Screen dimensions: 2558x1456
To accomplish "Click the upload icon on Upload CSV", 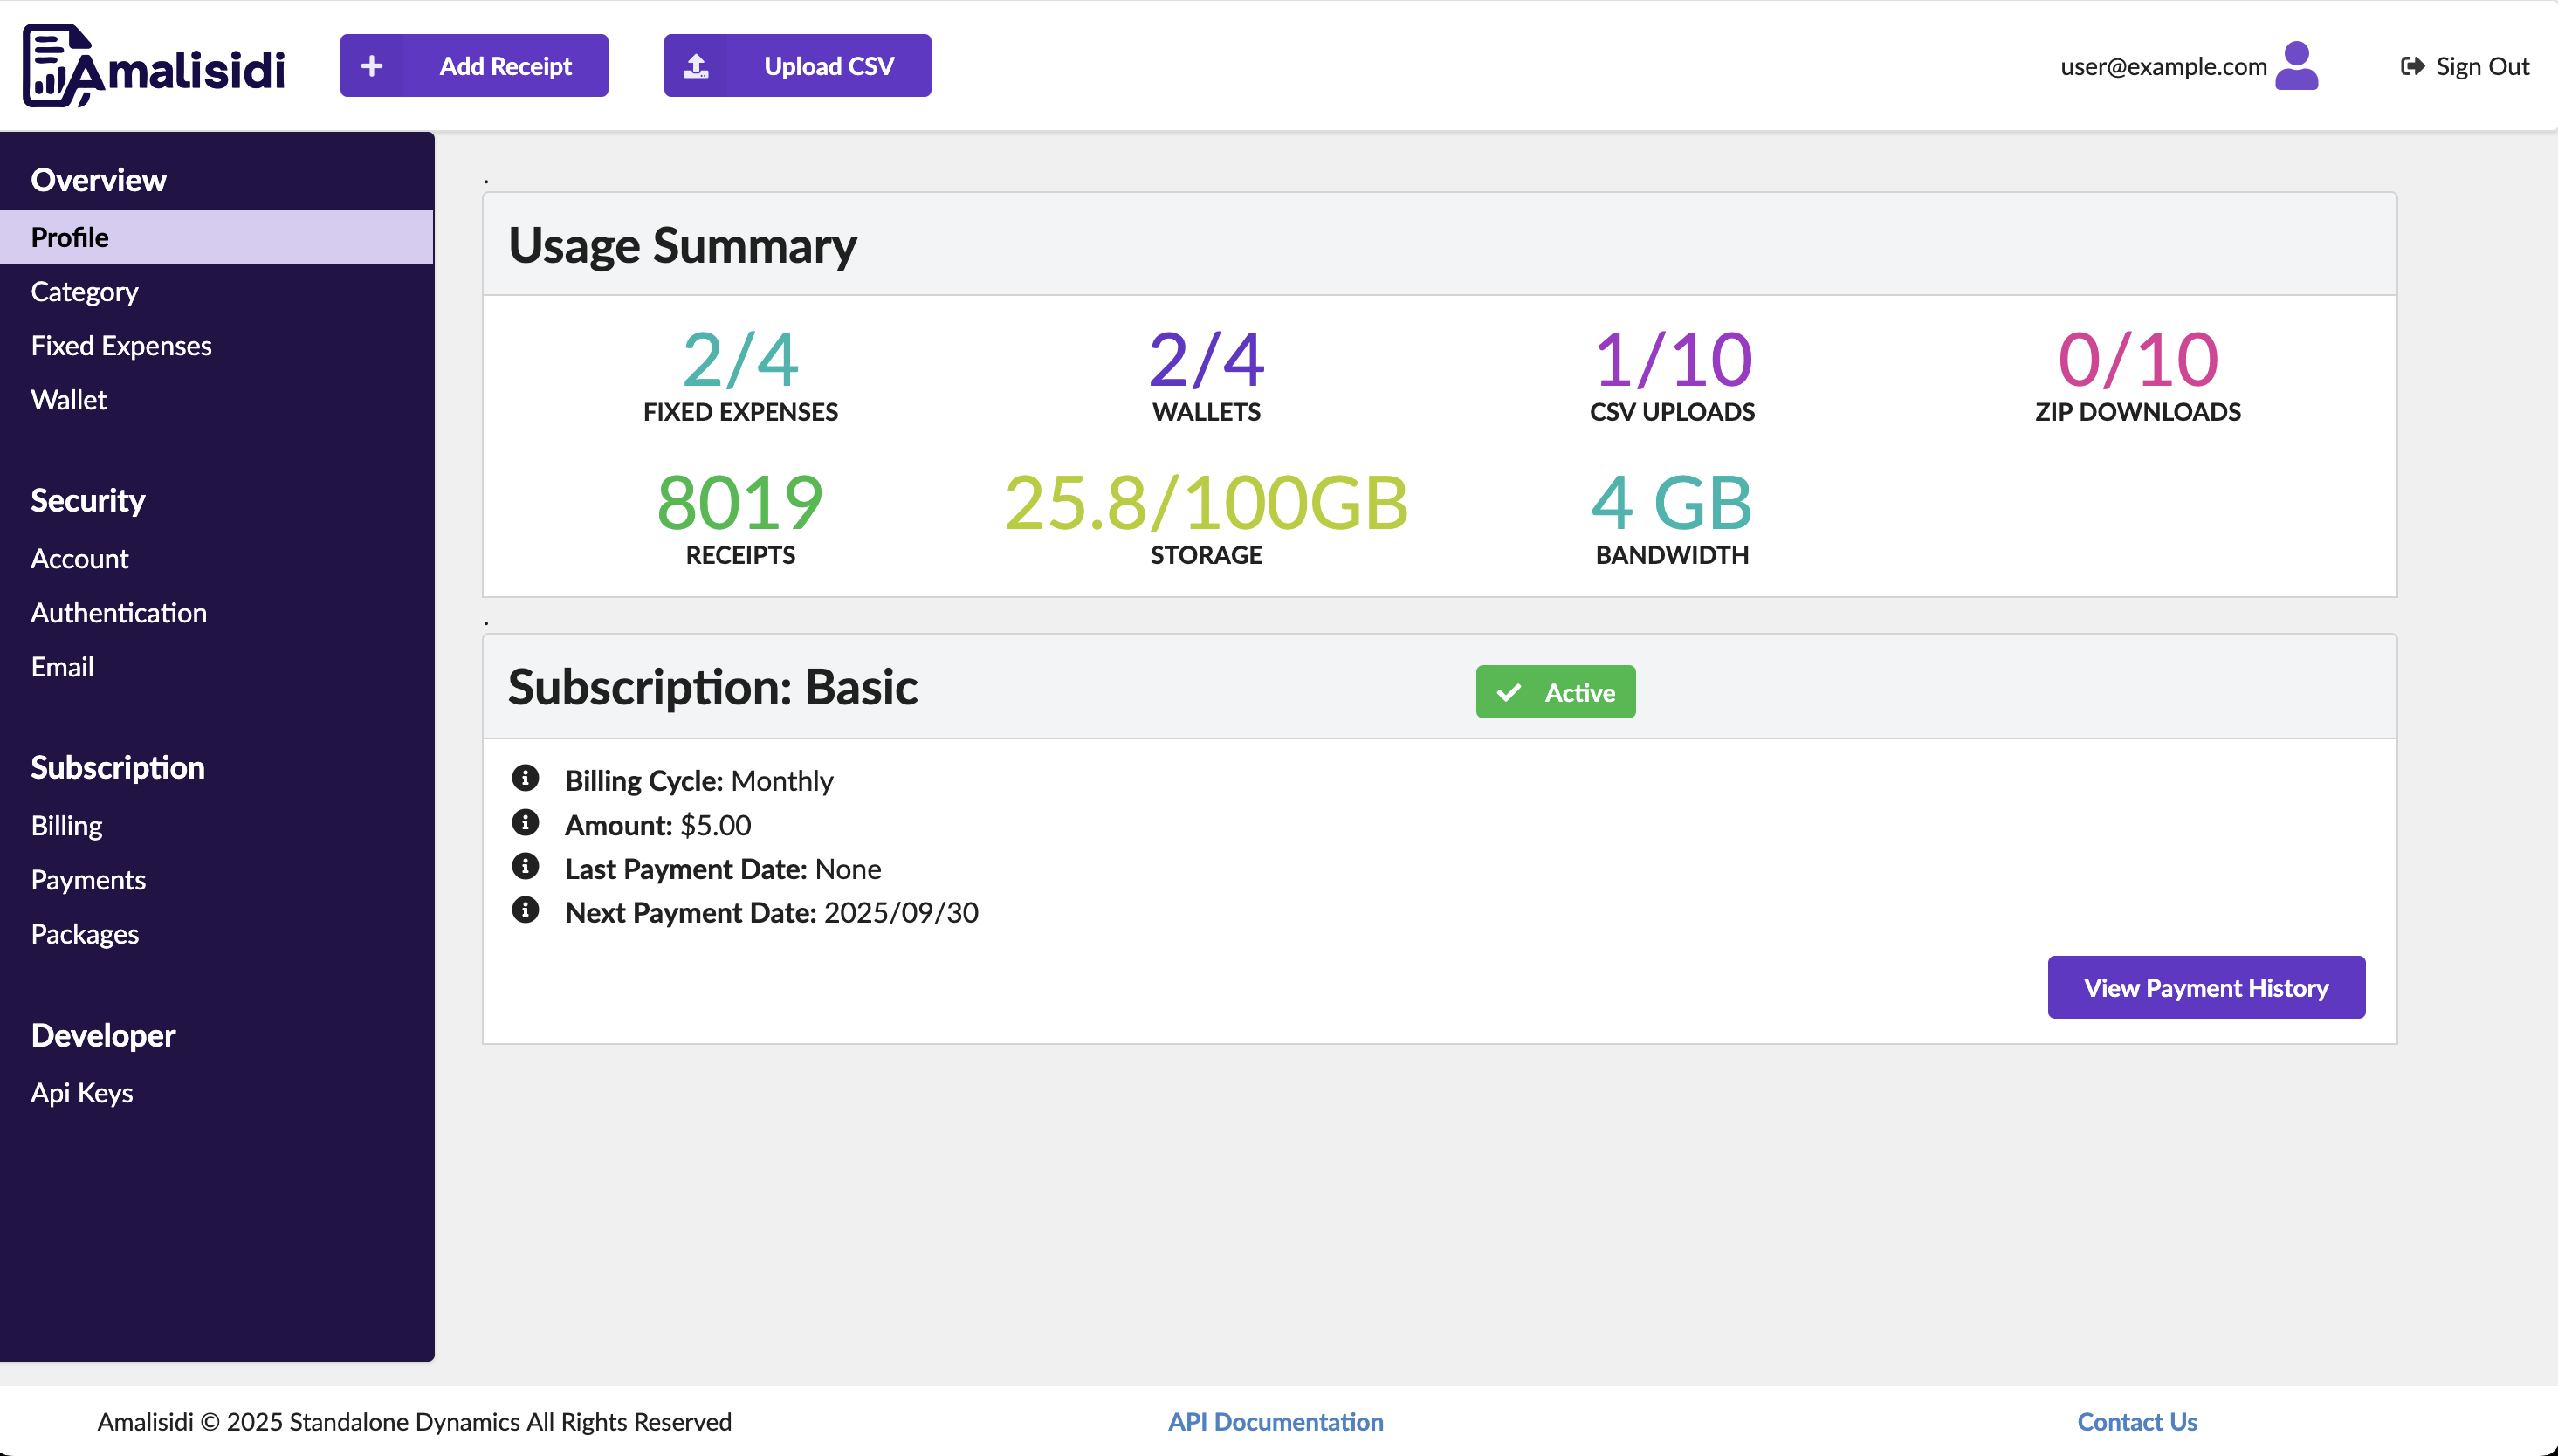I will point(696,66).
